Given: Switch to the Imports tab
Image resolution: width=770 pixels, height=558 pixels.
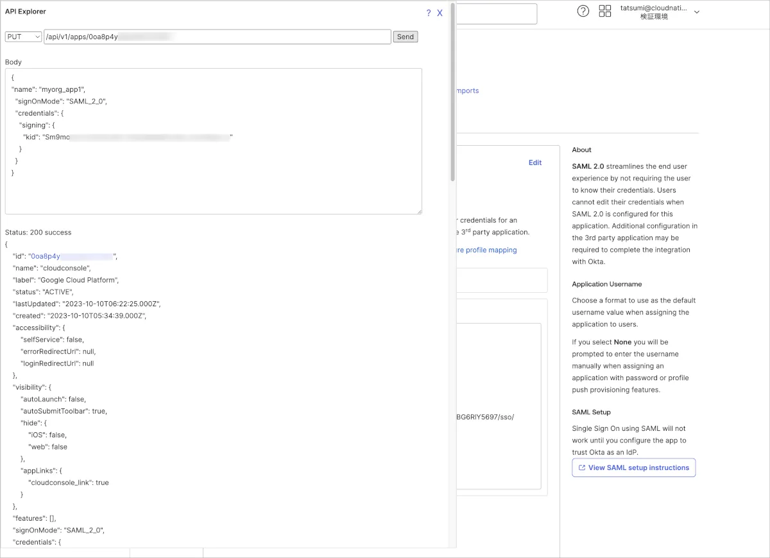Looking at the screenshot, I should click(467, 91).
